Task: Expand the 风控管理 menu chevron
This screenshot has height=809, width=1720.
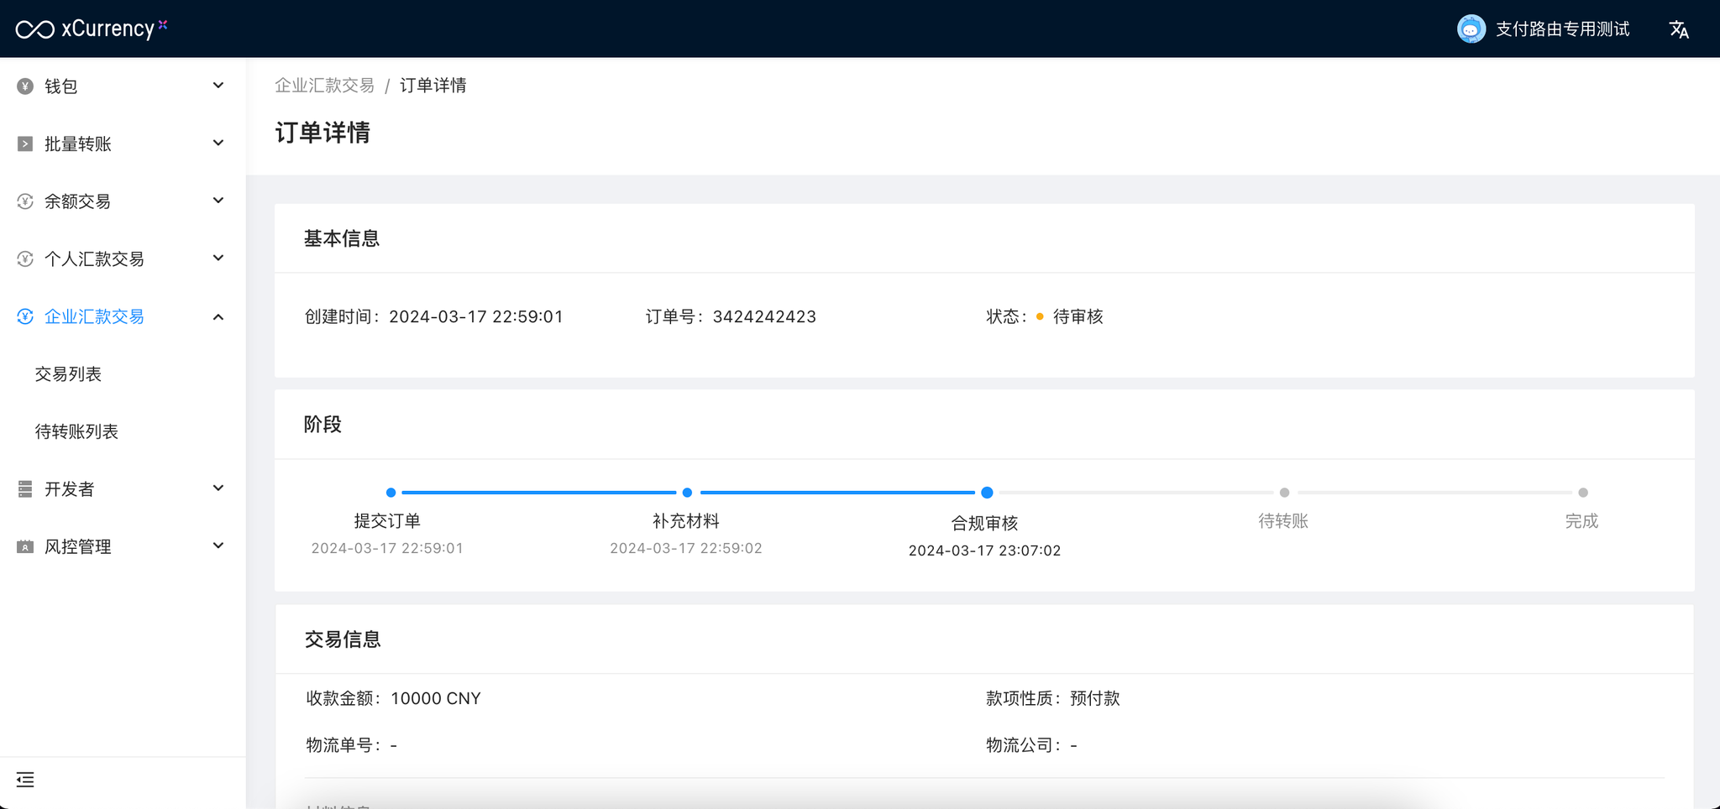Action: 218,546
